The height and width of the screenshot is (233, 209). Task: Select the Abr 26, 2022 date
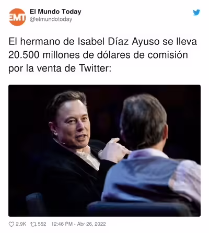point(91,224)
